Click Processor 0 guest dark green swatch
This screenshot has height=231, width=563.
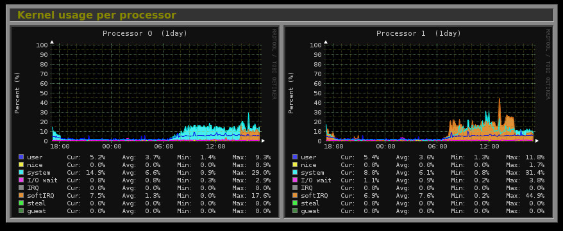(21, 211)
